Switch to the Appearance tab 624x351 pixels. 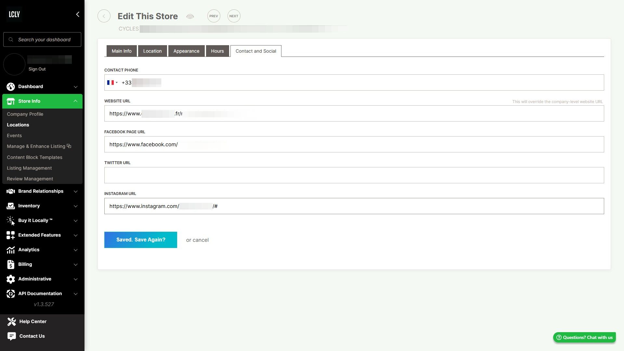(186, 51)
